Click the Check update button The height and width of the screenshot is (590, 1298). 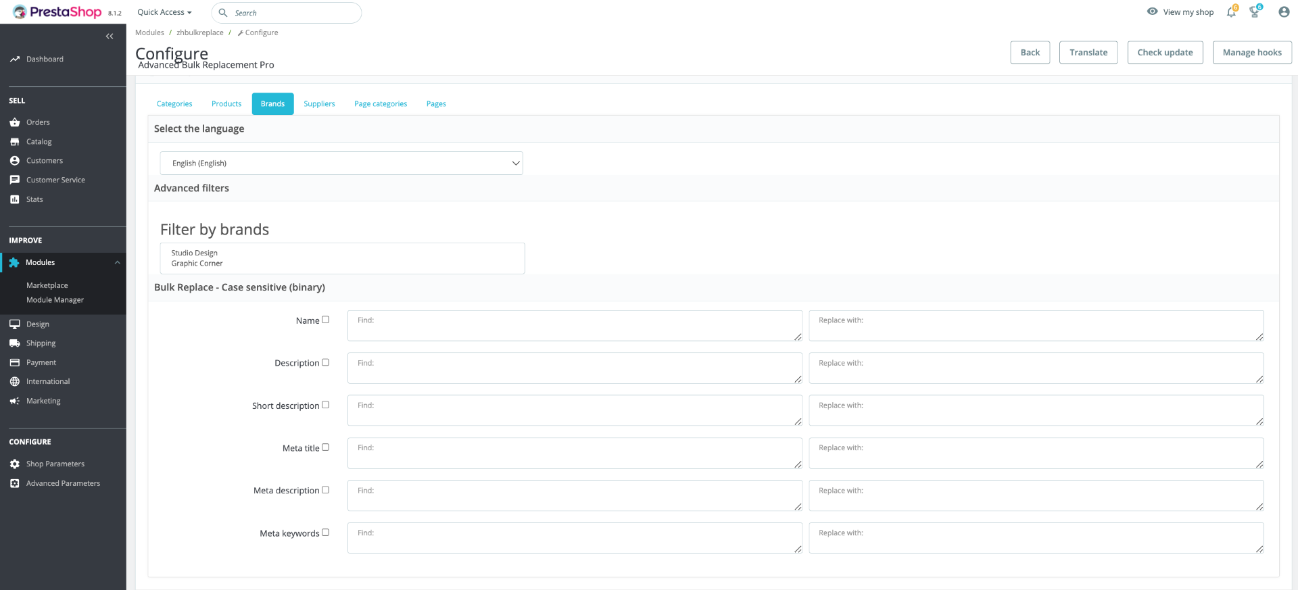coord(1165,53)
